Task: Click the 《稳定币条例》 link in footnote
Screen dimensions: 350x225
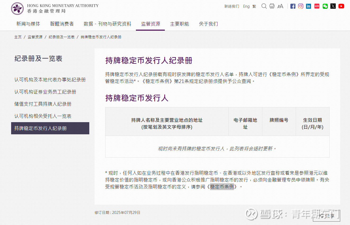Action: click(x=222, y=187)
